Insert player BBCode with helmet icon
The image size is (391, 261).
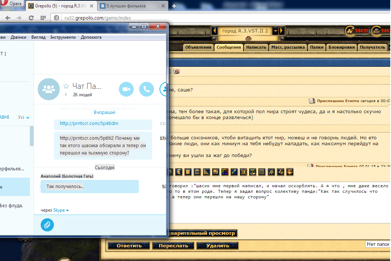pos(179,172)
